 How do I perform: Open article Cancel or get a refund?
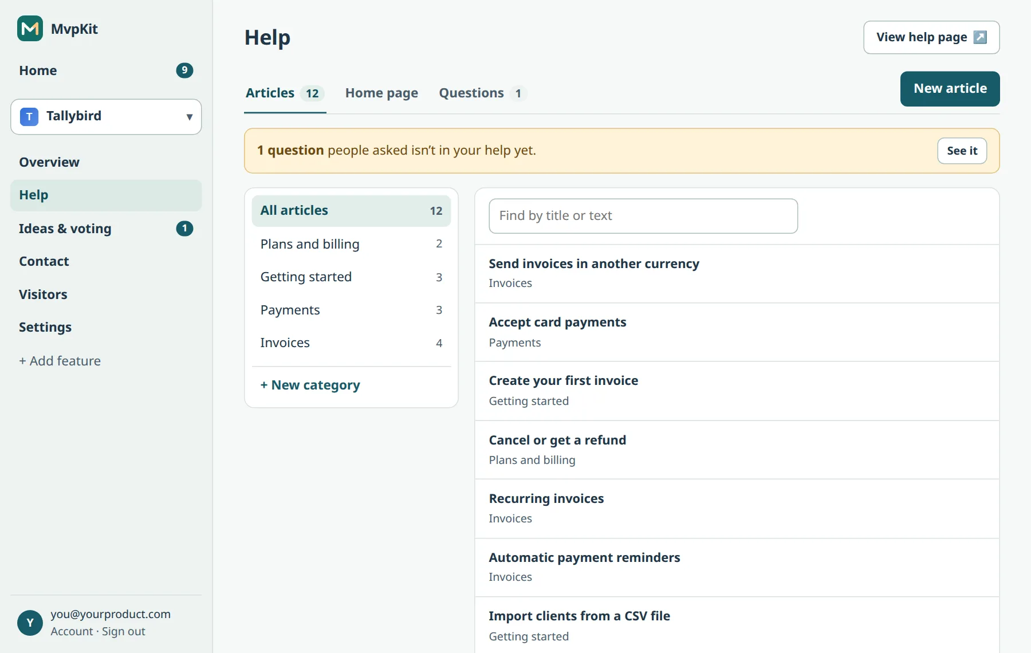coord(737,450)
